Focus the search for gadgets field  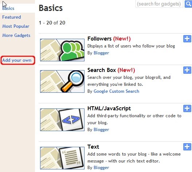pyautogui.click(x=159, y=4)
